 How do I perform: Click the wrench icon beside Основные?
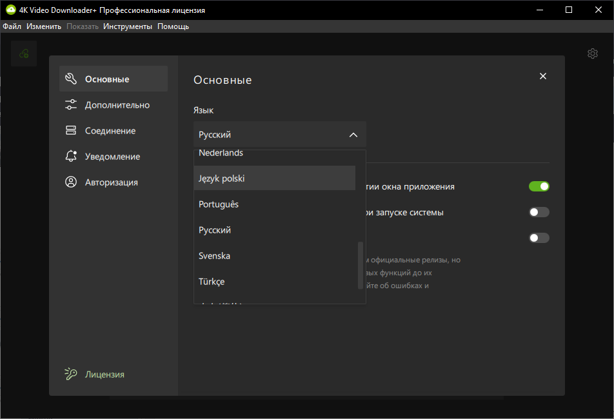(x=71, y=79)
